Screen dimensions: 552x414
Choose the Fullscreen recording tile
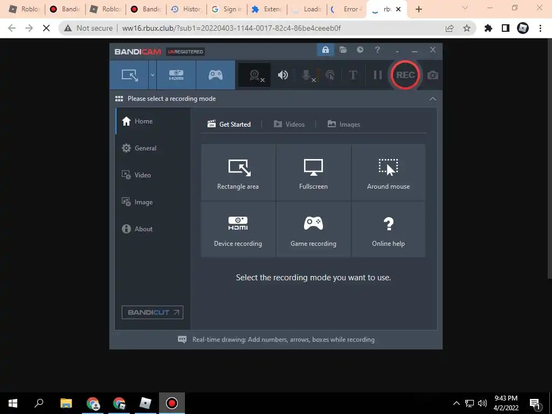coord(313,172)
